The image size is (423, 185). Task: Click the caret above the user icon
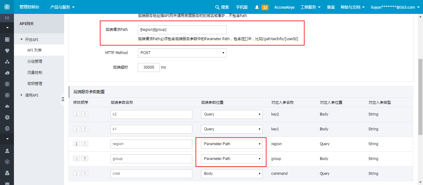tap(7, 139)
